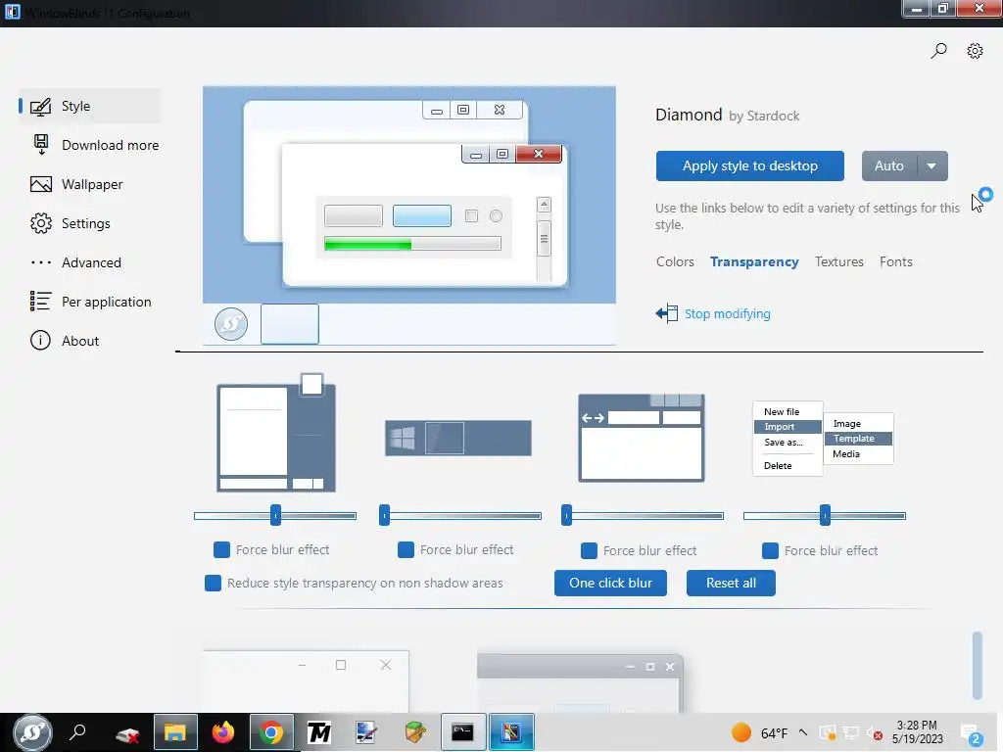Click the window frame transparency slider handle
This screenshot has width=1003, height=752.
[x=567, y=515]
